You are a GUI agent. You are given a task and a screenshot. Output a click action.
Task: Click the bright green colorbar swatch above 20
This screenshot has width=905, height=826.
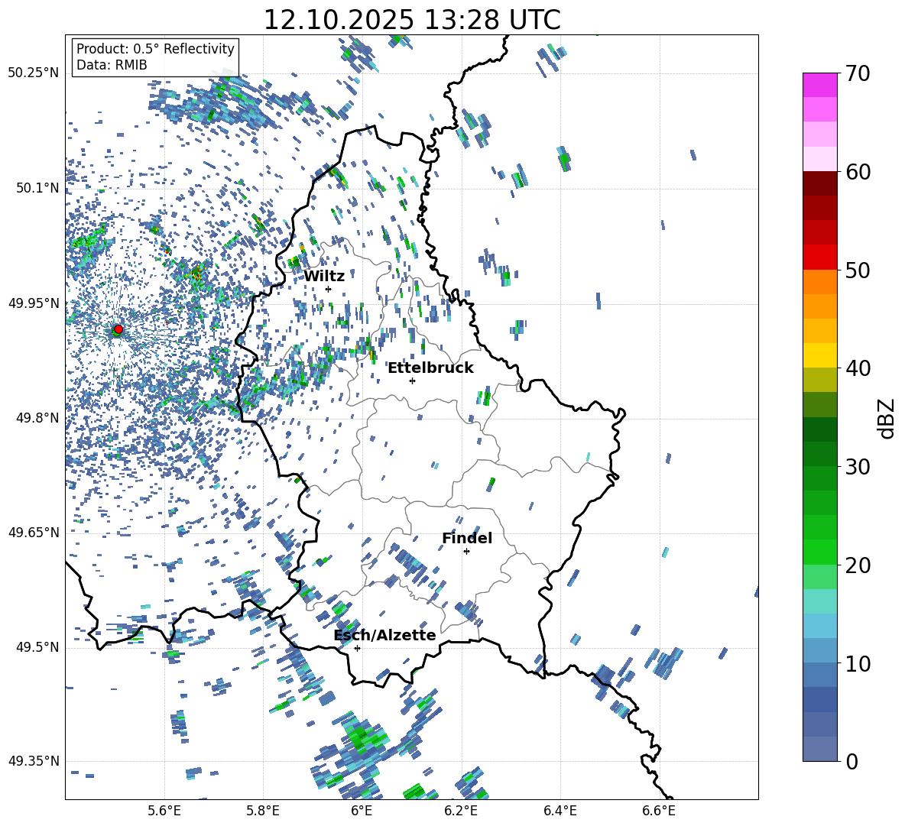pos(819,552)
